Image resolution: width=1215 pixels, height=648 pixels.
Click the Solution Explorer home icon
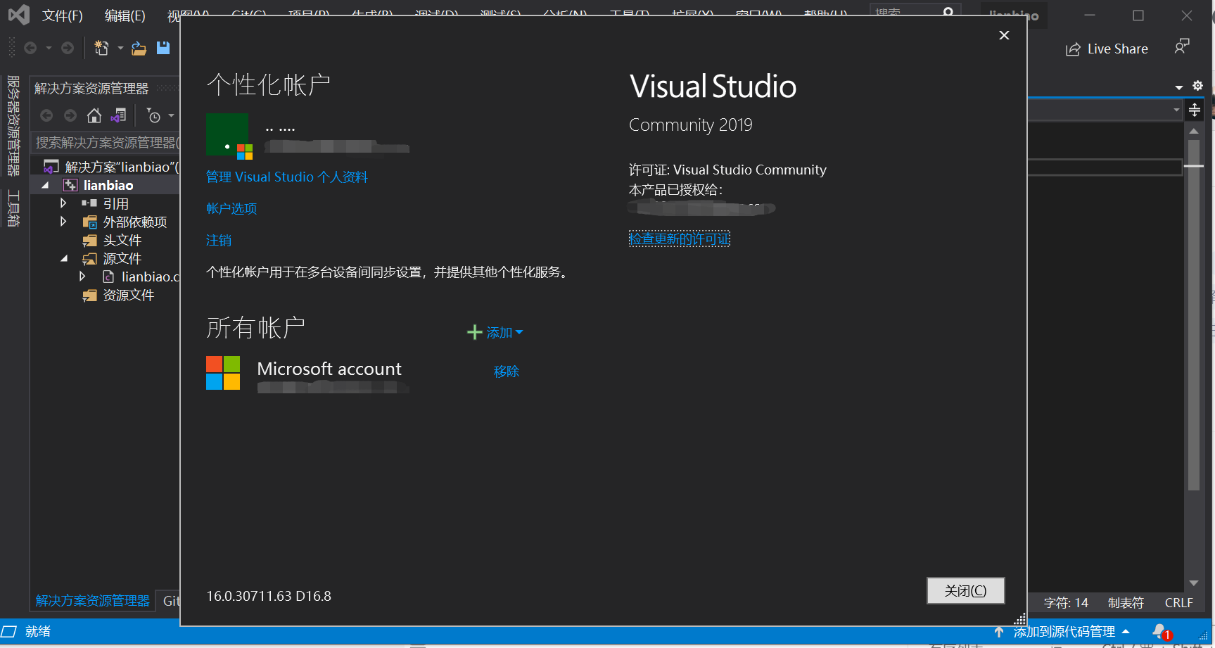tap(94, 115)
